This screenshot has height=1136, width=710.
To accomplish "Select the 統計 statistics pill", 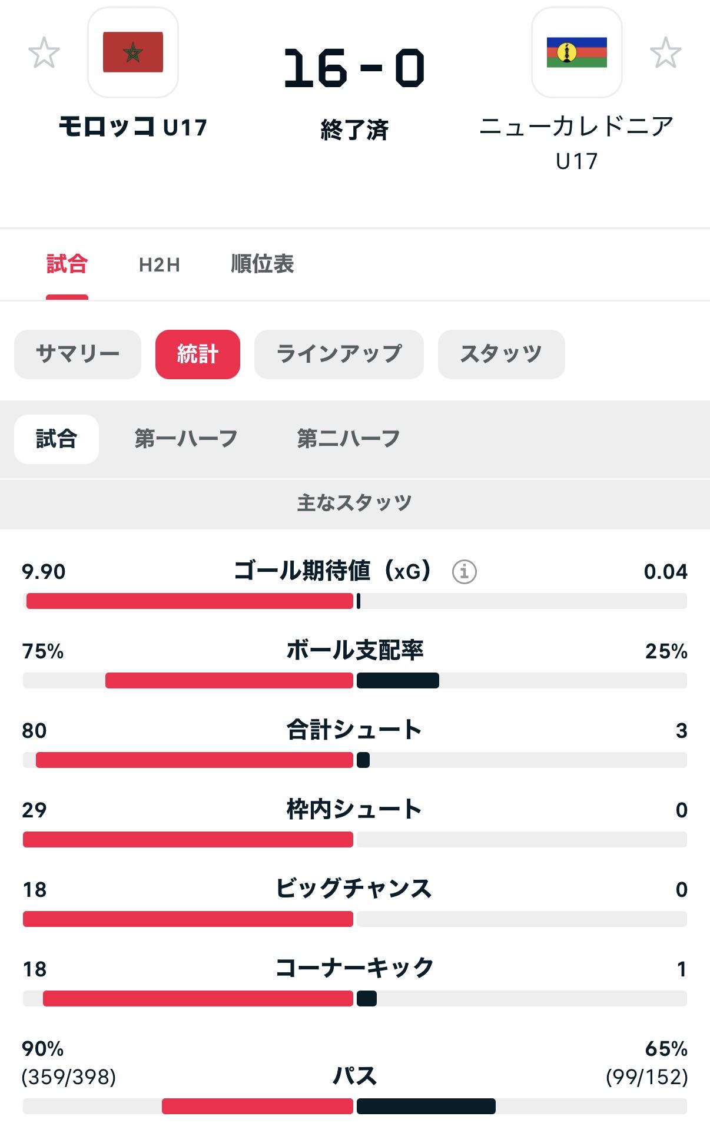I will [x=198, y=354].
